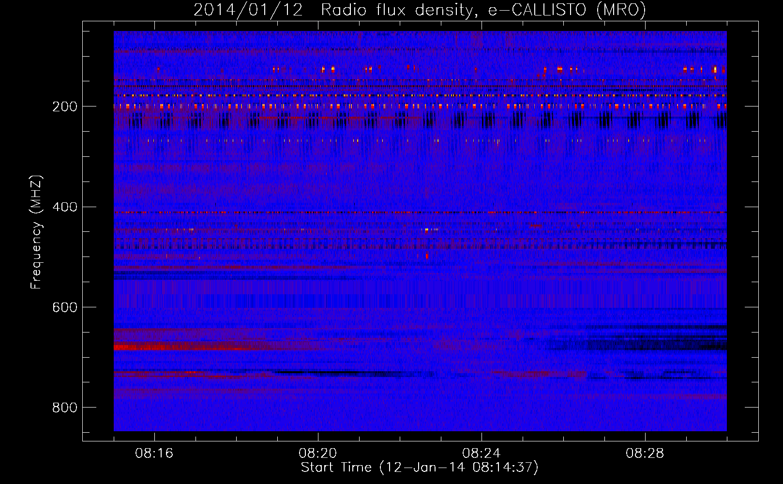Viewport: 783px width, 484px height.
Task: Click the 'Start Time (12-Jan-14 08:14:37)' label
Action: (420, 468)
